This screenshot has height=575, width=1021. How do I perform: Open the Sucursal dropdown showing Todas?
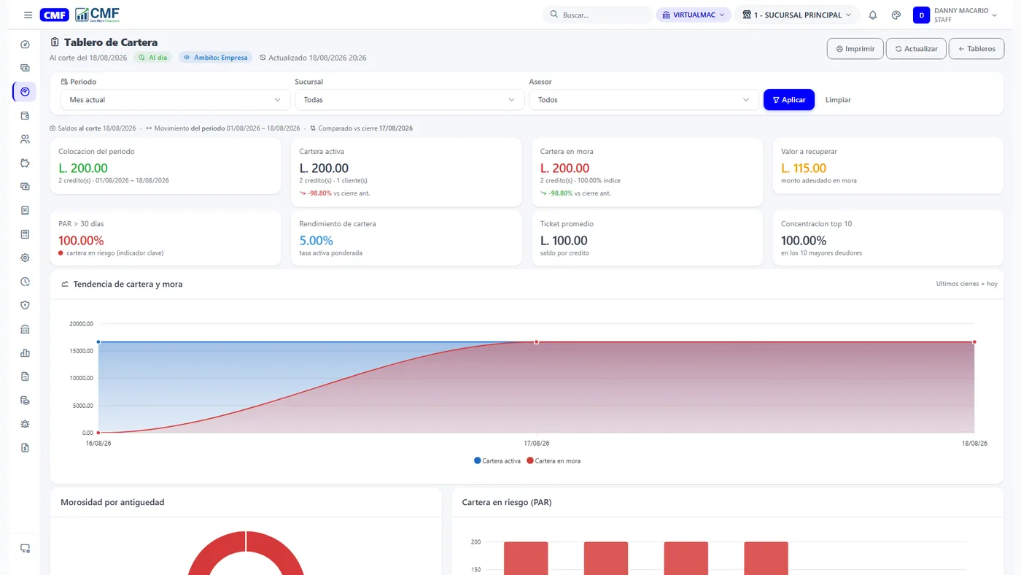(409, 100)
